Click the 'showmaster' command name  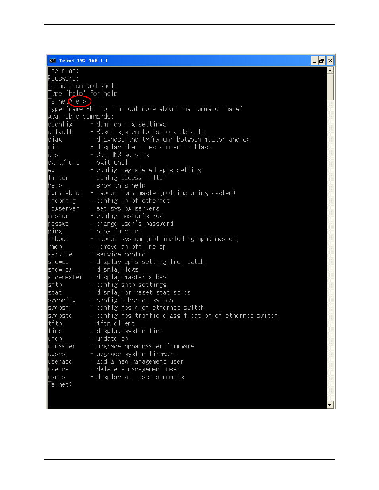pyautogui.click(x=66, y=277)
